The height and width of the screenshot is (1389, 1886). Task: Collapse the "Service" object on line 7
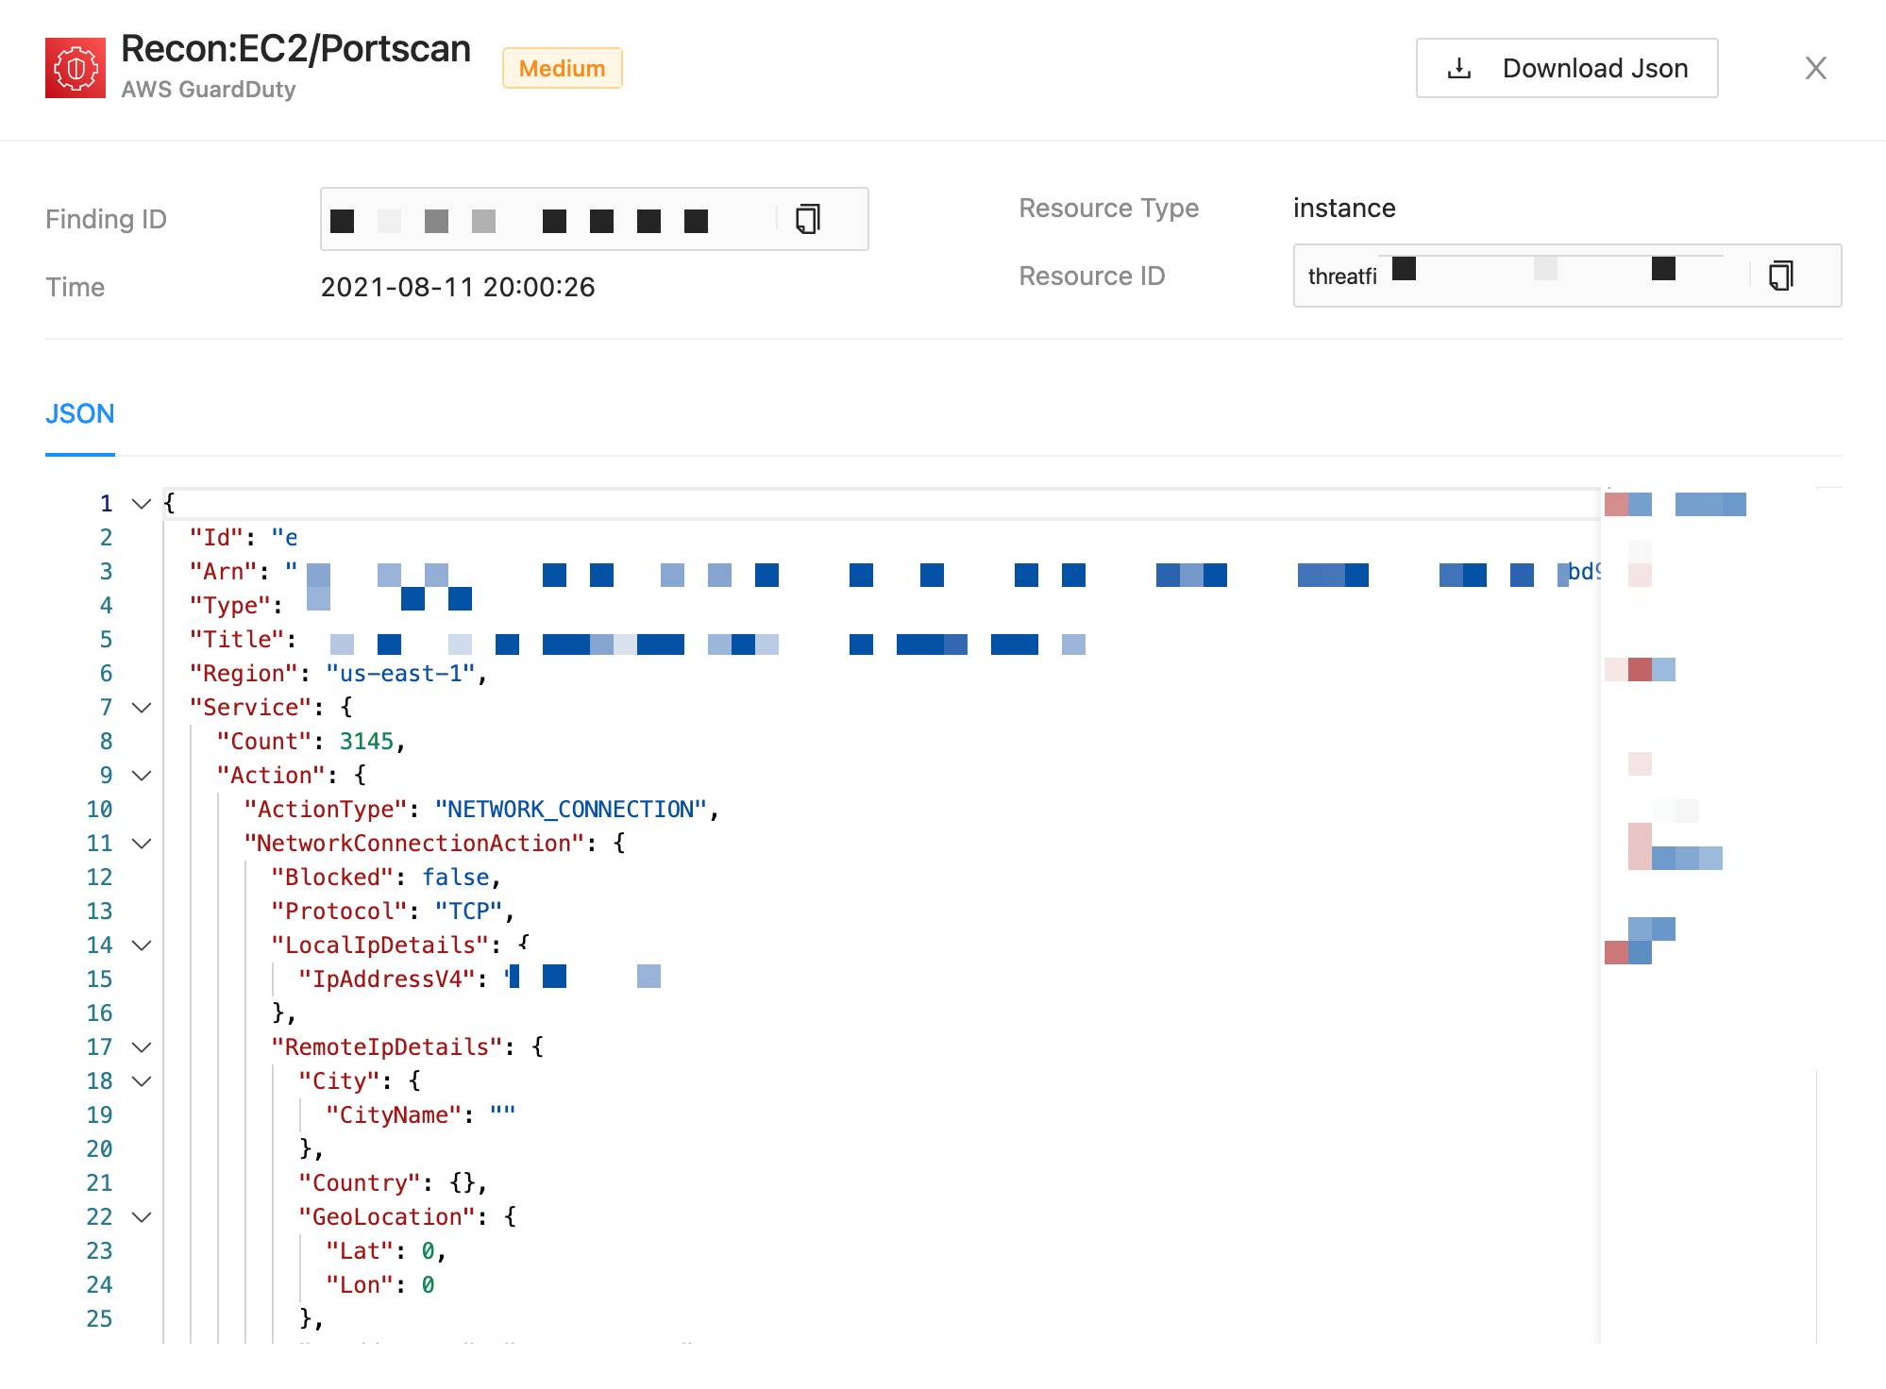(142, 708)
